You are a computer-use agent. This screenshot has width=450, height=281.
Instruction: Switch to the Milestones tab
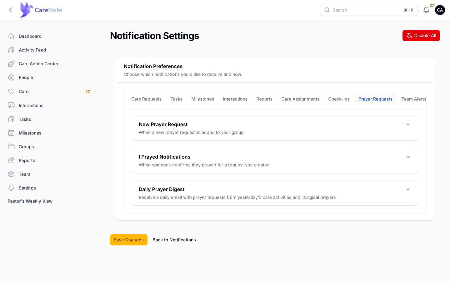203,99
